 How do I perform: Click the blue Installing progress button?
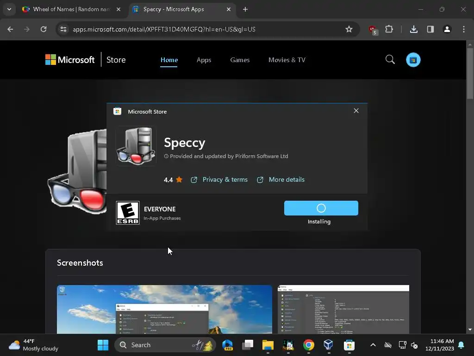click(x=321, y=208)
